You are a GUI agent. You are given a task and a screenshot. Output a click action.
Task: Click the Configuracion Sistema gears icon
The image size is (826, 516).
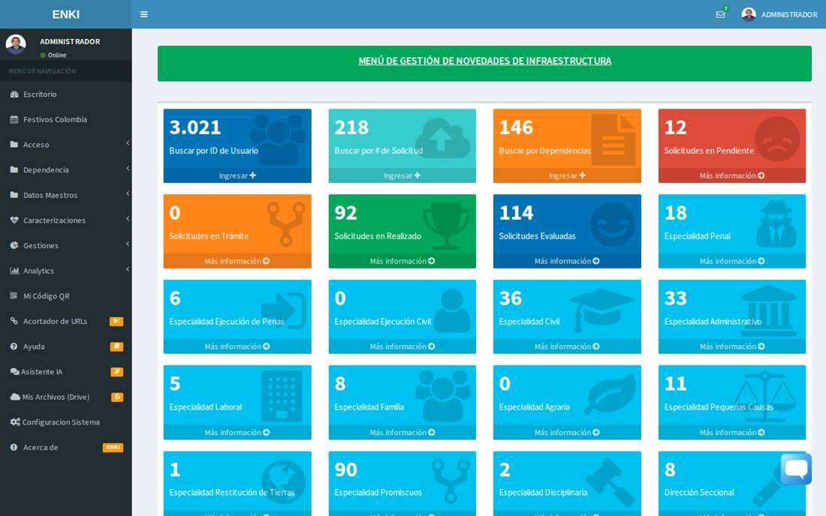(15, 422)
